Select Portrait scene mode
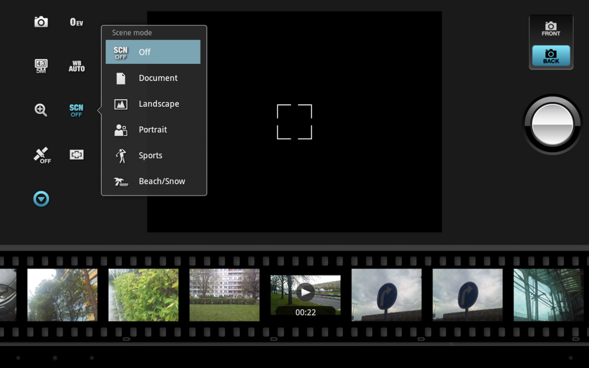Screen dimensions: 589x368 [153, 130]
